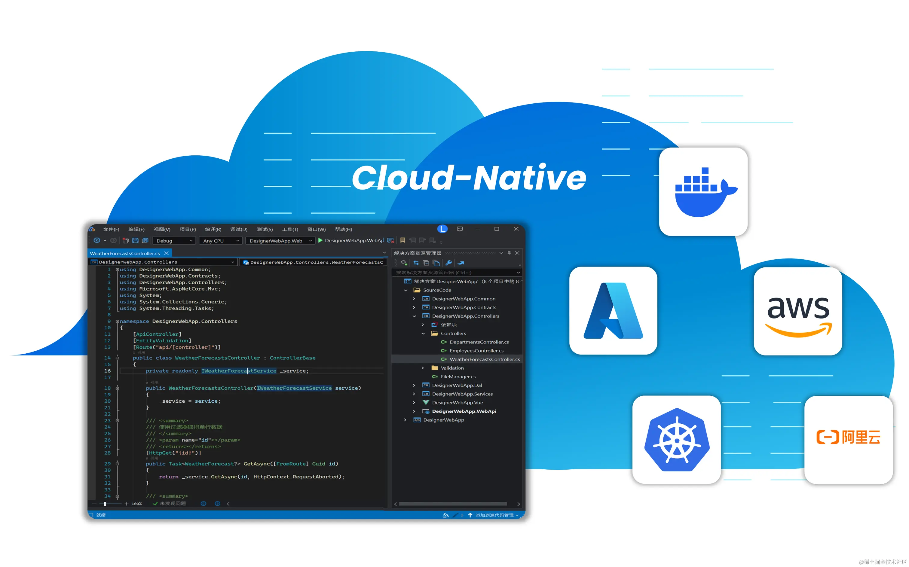Collapse the namespace block at line 9
The height and width of the screenshot is (567, 909).
click(118, 322)
